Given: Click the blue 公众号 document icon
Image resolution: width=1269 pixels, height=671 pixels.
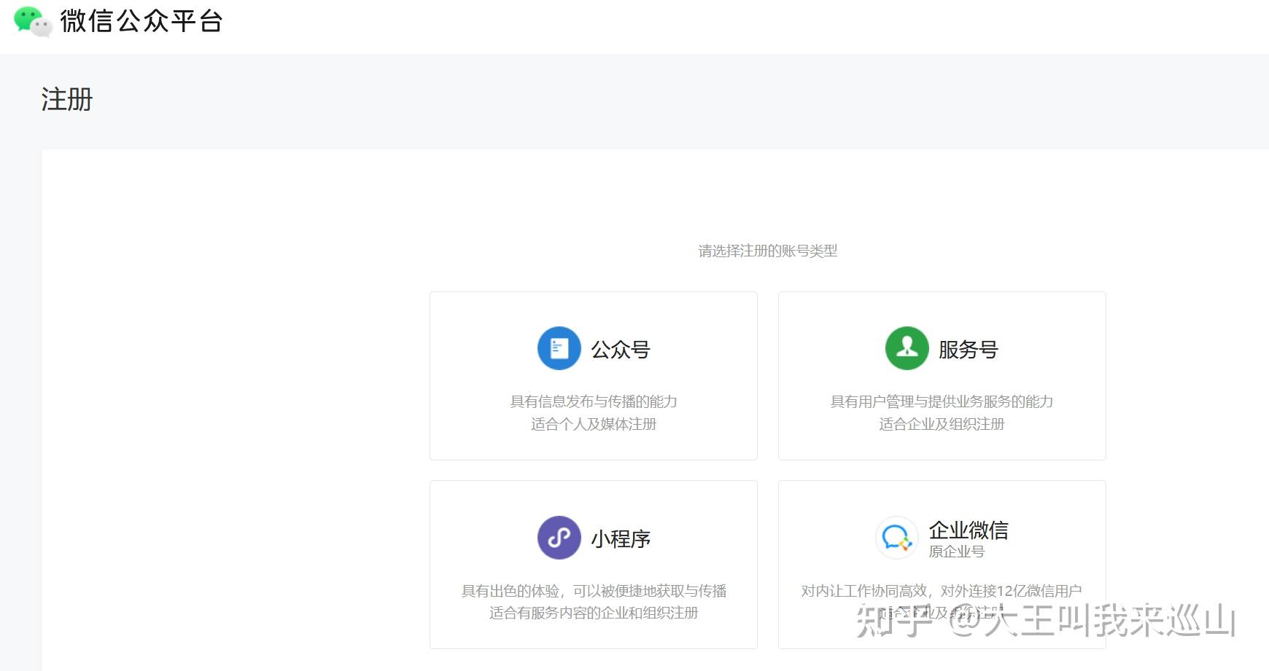Looking at the screenshot, I should (559, 348).
